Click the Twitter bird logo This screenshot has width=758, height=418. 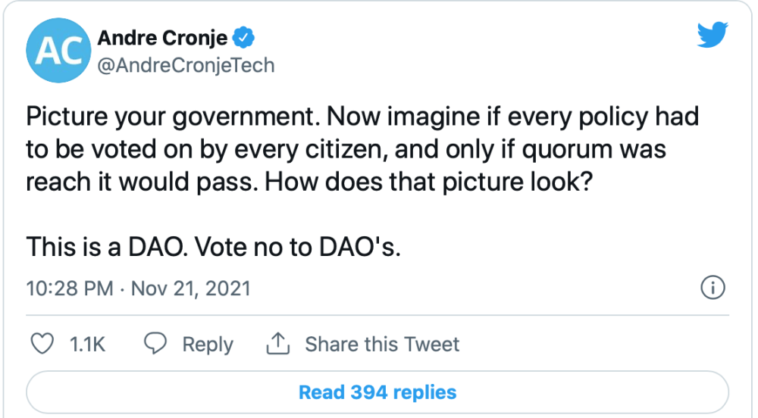713,34
